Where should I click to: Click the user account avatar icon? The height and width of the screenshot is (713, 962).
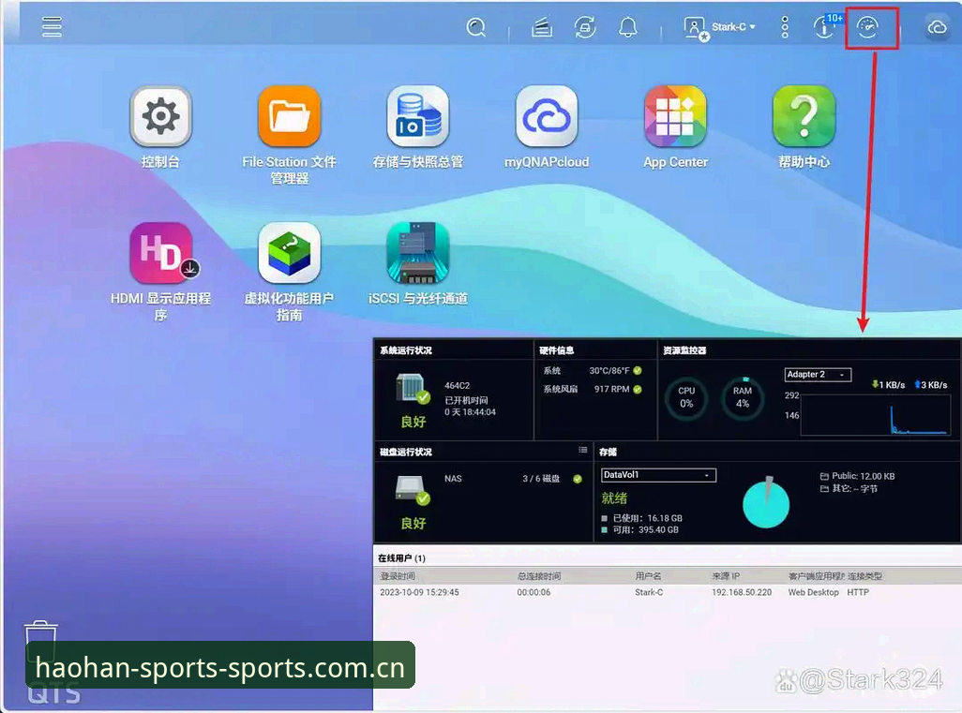click(x=696, y=28)
